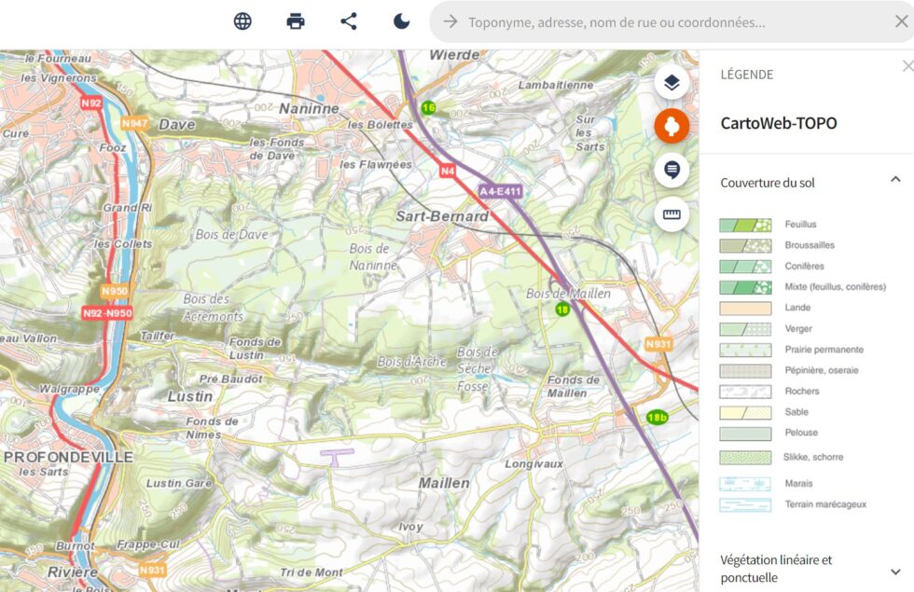Open the share map icon
This screenshot has height=592, width=914.
(x=349, y=21)
